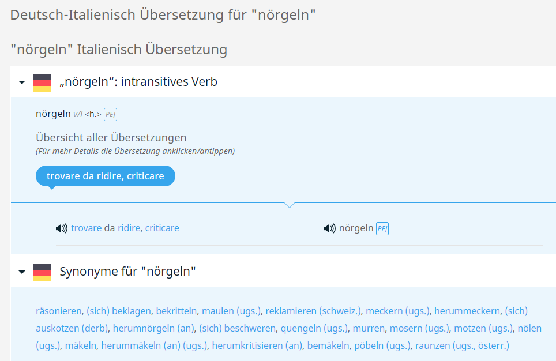Open synonym 'bekritteln'
This screenshot has height=361, width=556.
[176, 311]
